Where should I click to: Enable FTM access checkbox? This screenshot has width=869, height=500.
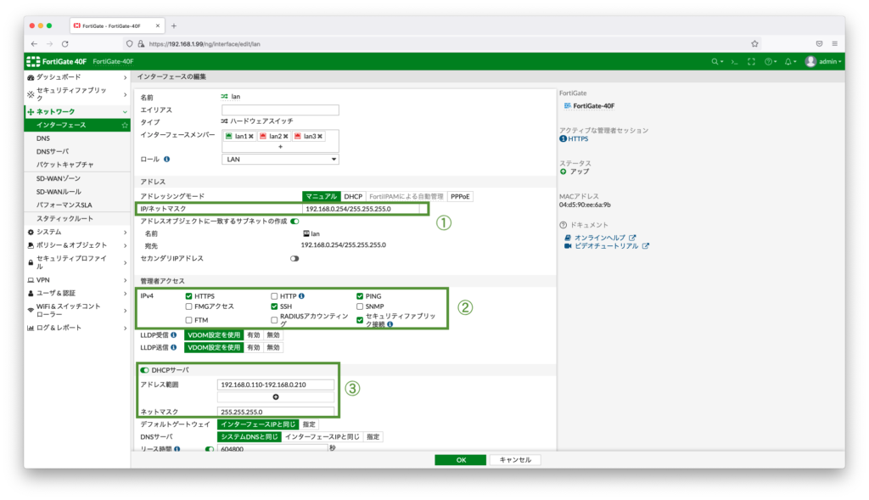click(189, 320)
